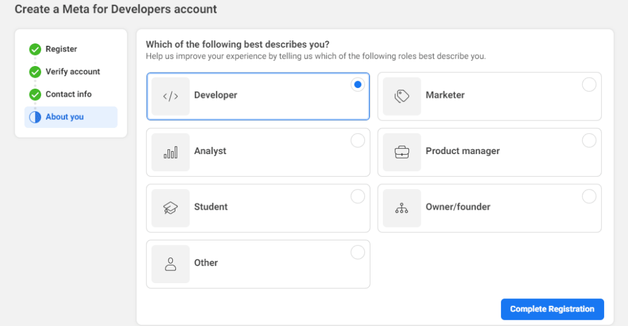The width and height of the screenshot is (628, 326).
Task: Click the Owner/founder label text
Action: (458, 207)
